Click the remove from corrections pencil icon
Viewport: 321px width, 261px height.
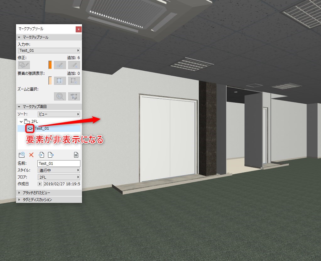click(x=74, y=65)
